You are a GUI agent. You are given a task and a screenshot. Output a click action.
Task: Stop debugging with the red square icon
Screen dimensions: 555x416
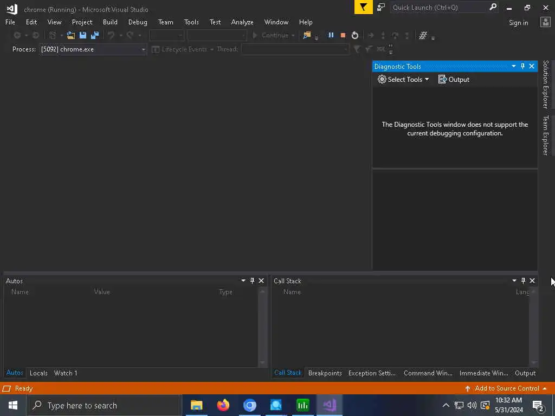343,35
